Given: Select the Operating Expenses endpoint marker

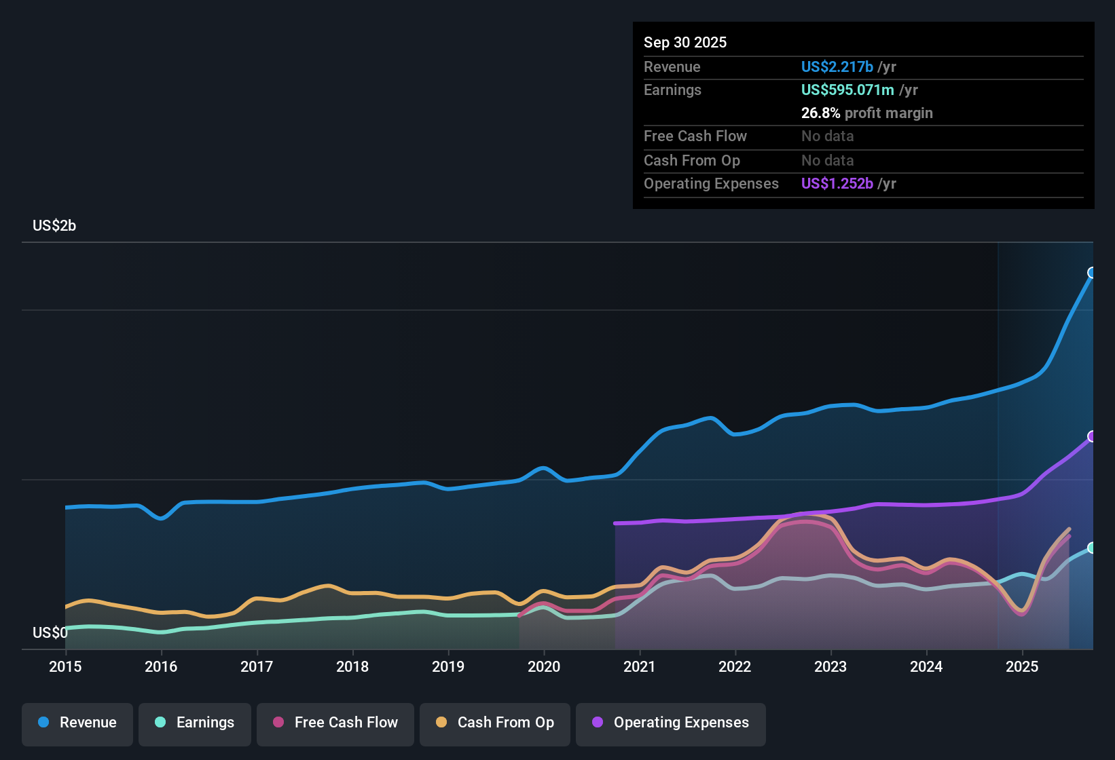Looking at the screenshot, I should (1093, 436).
